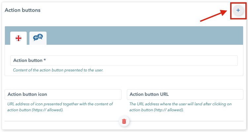Screen dimensions: 248x132
Task: Click the 'Action button icon' label text
Action: coord(27,94)
